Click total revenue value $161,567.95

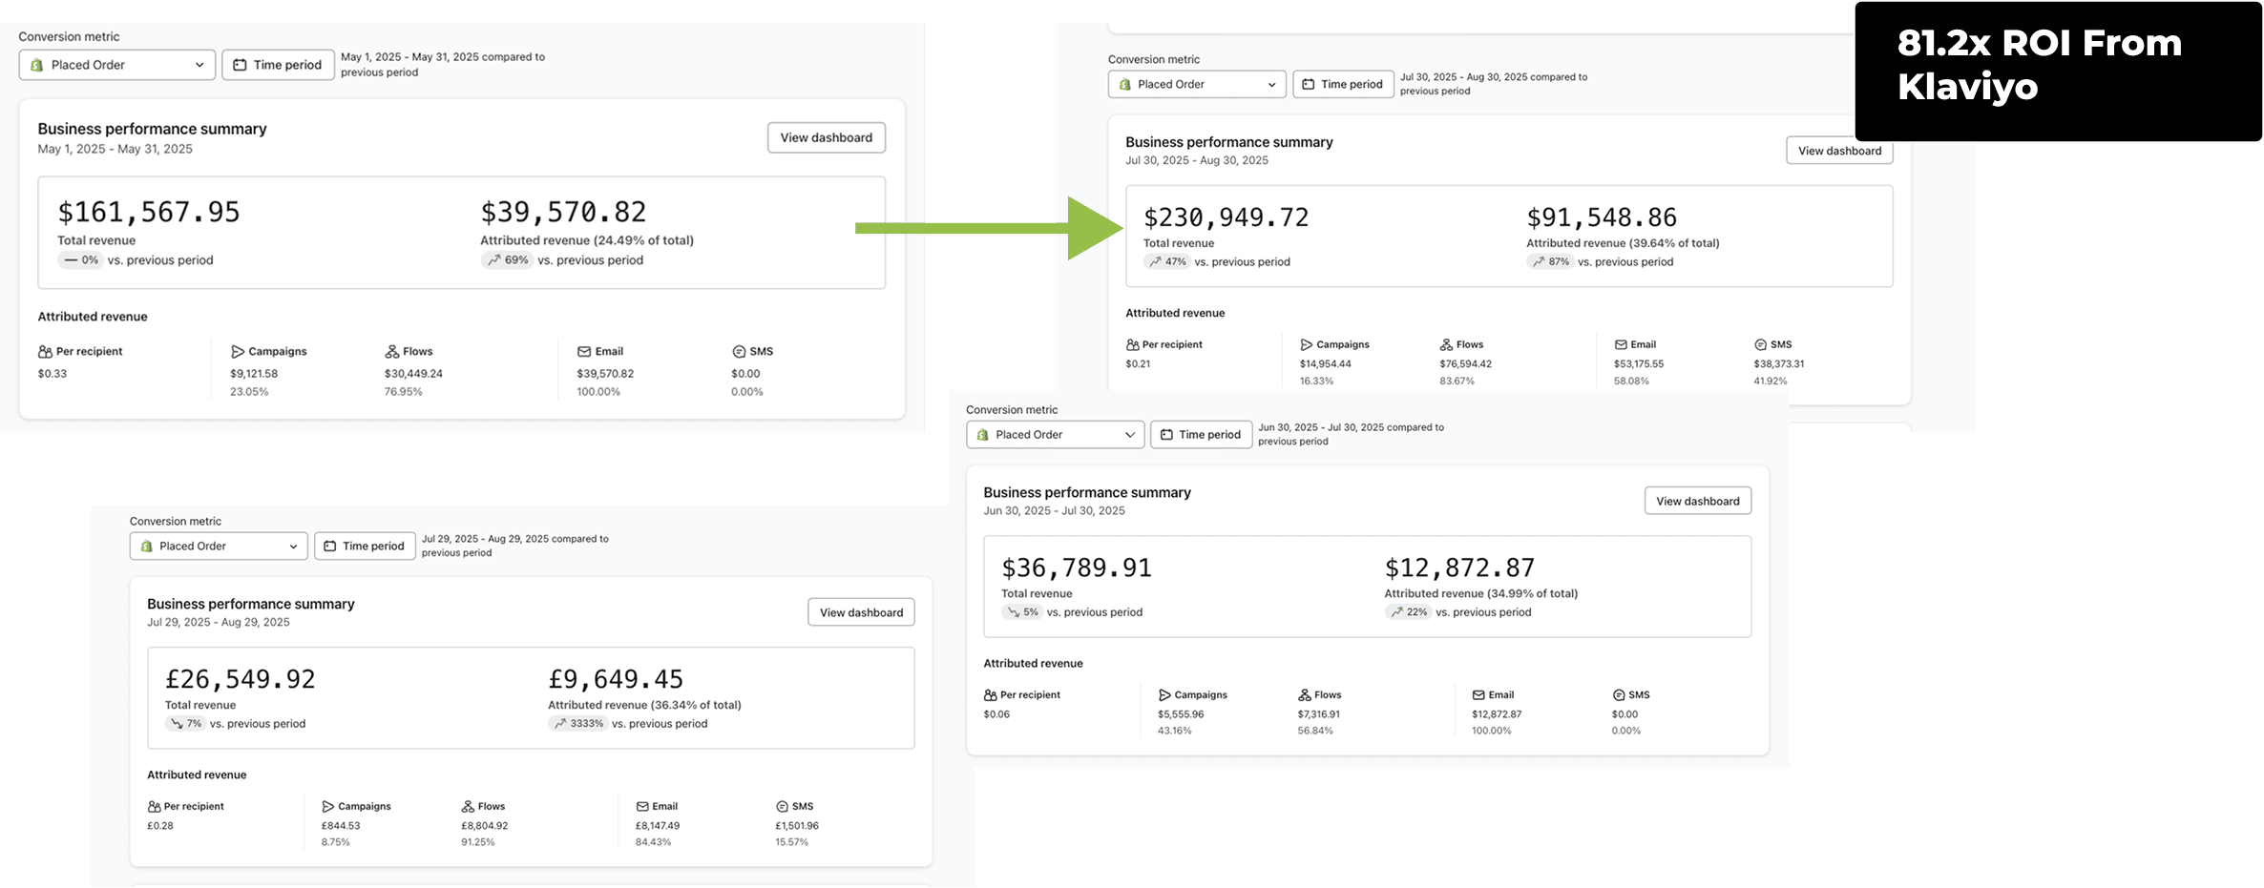coord(149,212)
